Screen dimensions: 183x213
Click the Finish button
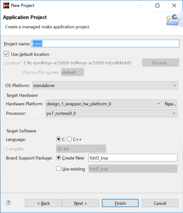pos(120,203)
